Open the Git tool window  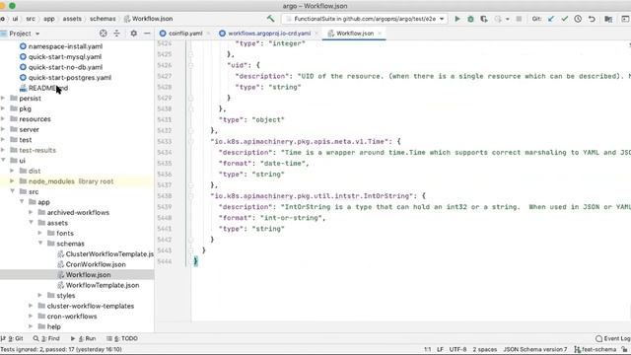(x=12, y=338)
